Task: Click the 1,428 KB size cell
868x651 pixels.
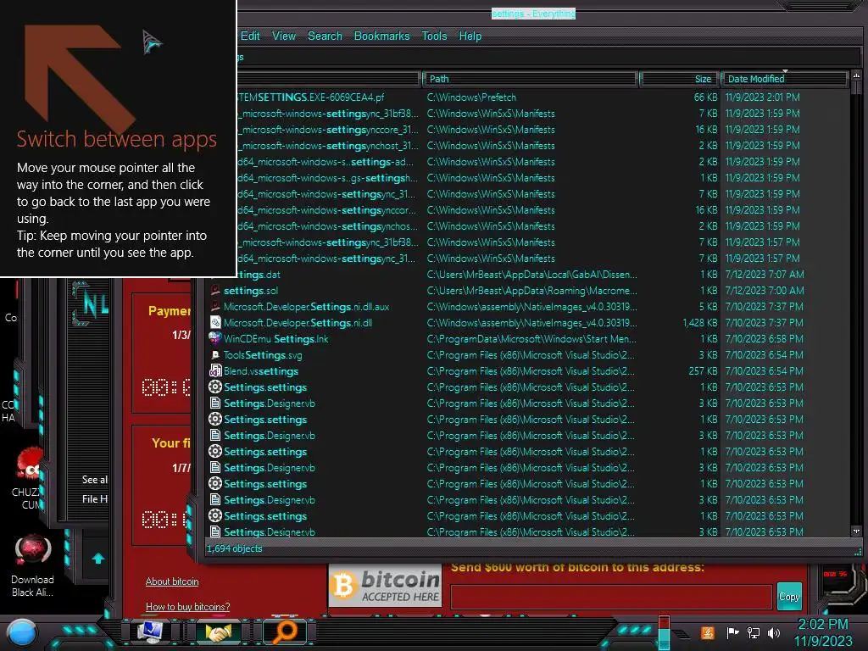Action: tap(699, 323)
